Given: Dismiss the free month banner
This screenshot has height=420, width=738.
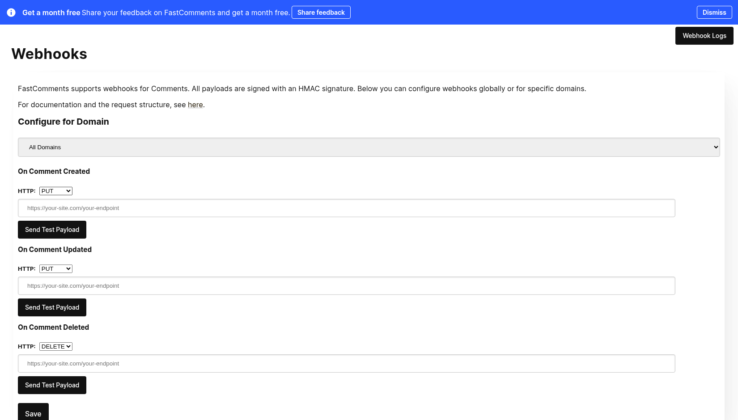Looking at the screenshot, I should [x=714, y=13].
